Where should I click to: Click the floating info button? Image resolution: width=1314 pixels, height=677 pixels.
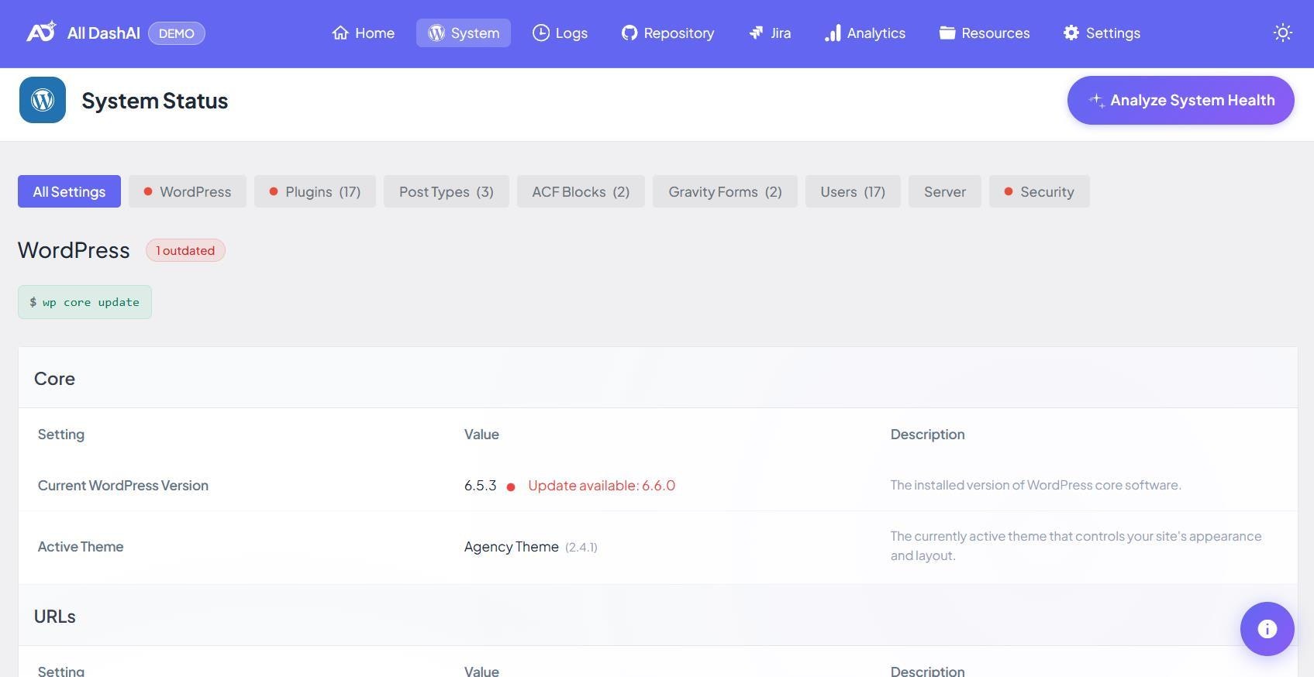pyautogui.click(x=1267, y=629)
